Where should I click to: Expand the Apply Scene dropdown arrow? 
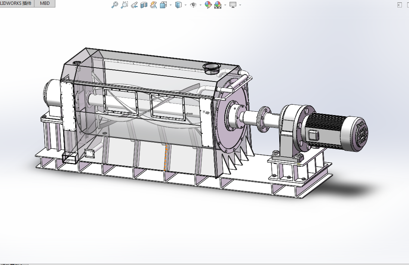(x=225, y=5)
